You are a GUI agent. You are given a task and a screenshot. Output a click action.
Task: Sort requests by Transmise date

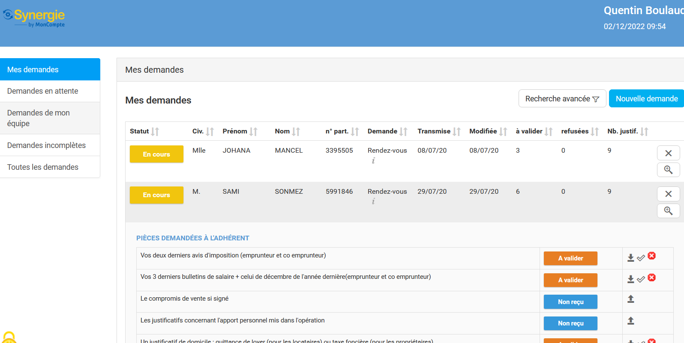click(456, 132)
